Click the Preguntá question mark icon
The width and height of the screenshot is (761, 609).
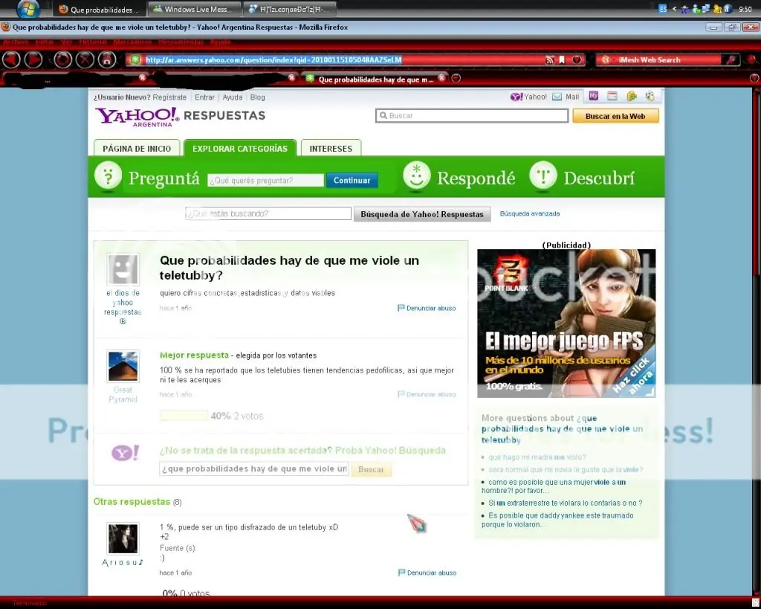tap(109, 175)
